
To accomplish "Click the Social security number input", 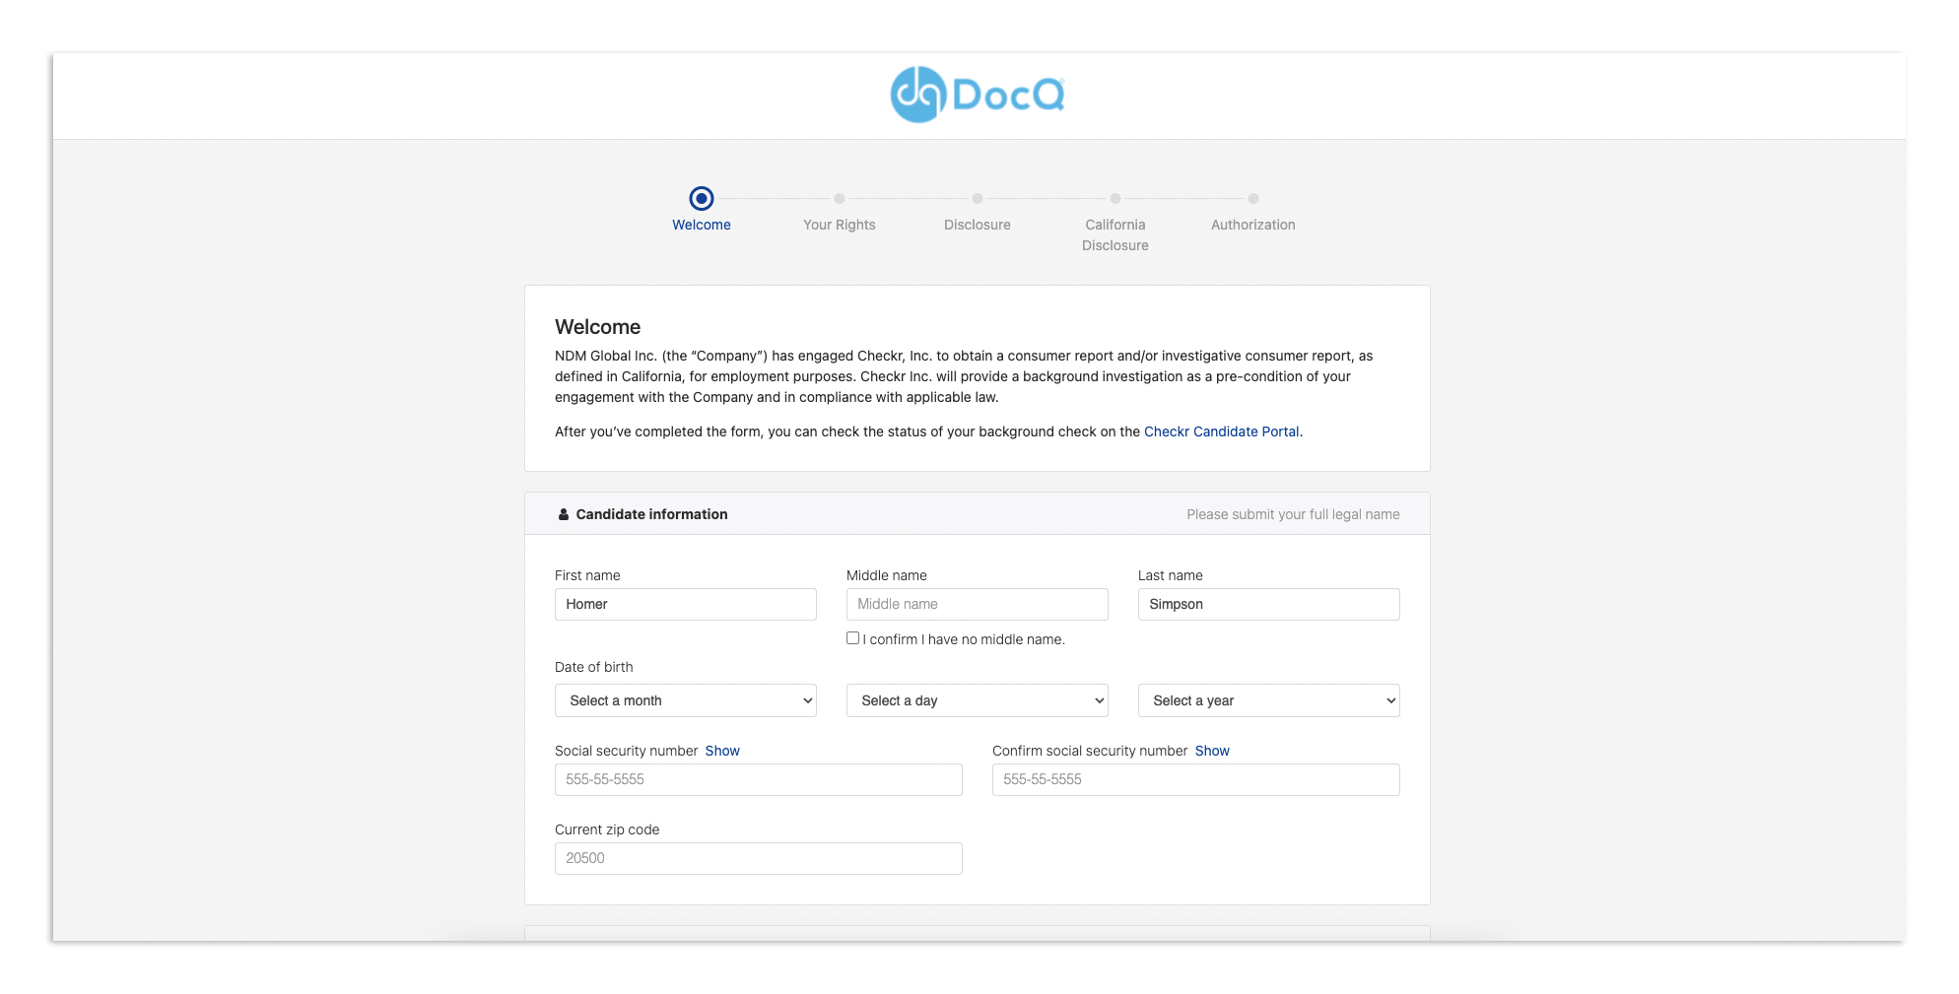I will 759,779.
